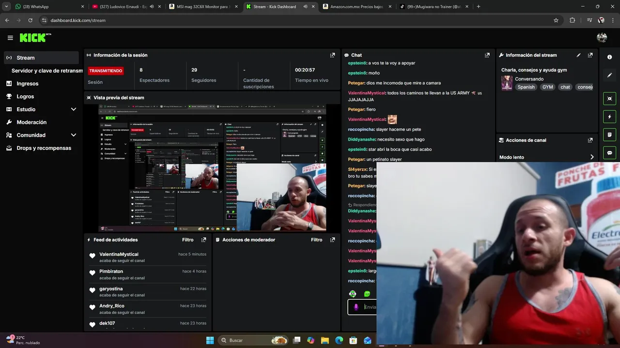Switch to the Mugiwara no Trainer tab
The height and width of the screenshot is (348, 620).
(434, 7)
